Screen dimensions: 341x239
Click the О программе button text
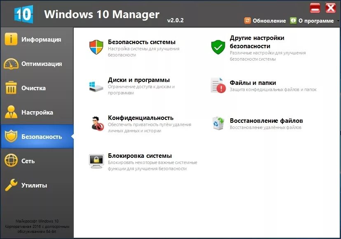(x=316, y=21)
